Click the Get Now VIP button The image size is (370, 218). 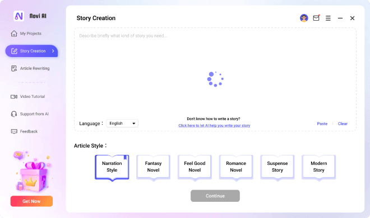[x=31, y=201]
